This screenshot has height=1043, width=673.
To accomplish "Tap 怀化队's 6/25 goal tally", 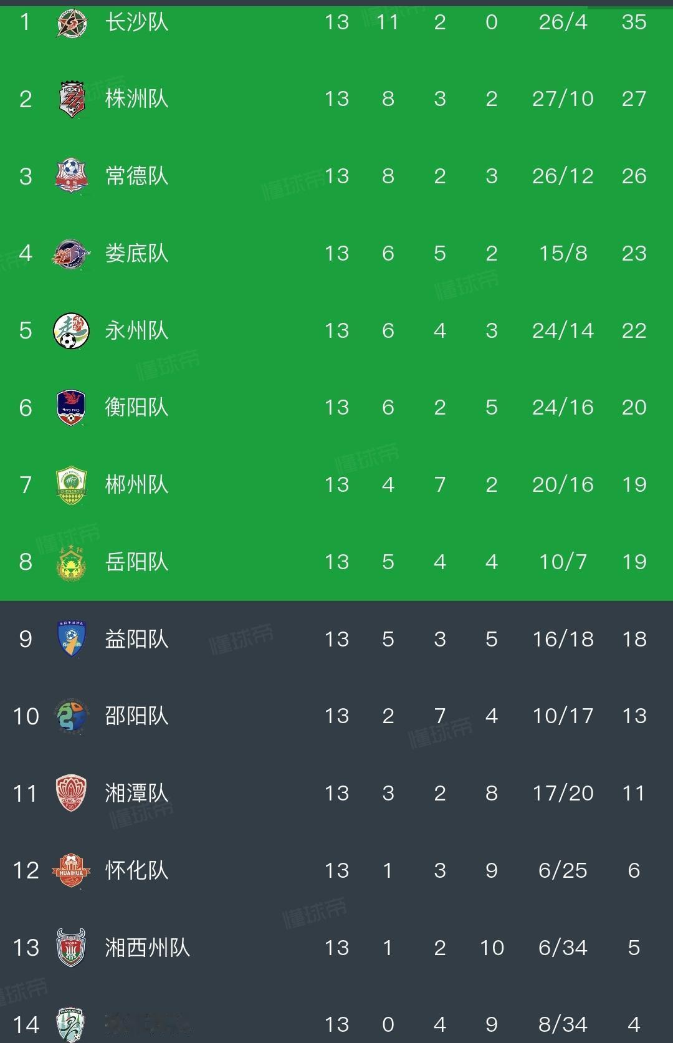I will 563,871.
